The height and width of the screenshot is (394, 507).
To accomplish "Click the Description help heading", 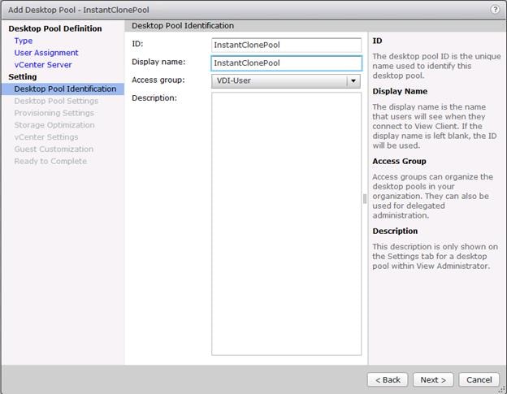I will tap(395, 231).
